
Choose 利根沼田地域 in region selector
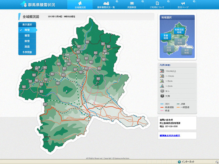click(179, 31)
